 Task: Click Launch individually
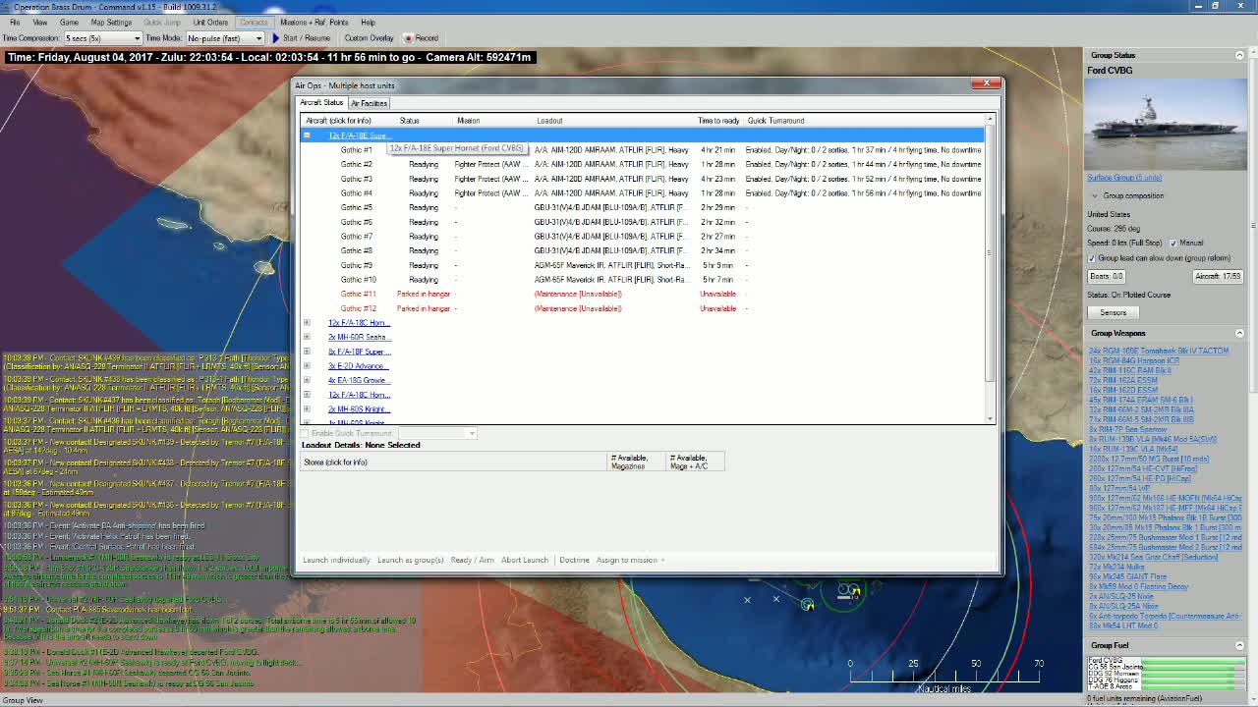coord(336,560)
